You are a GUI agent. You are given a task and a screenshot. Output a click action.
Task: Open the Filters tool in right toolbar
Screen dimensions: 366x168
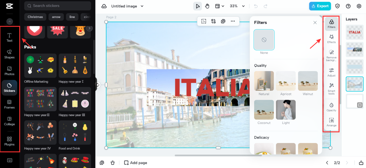coord(331,24)
